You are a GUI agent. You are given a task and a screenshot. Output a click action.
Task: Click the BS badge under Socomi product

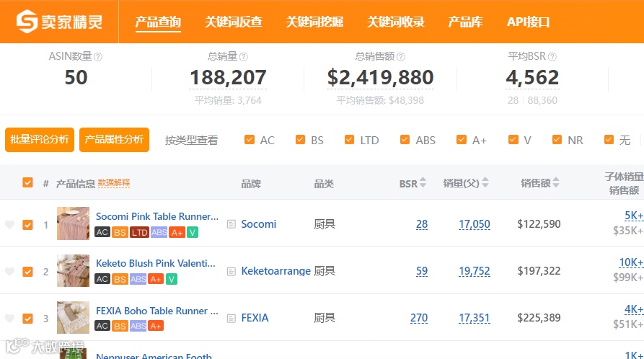pos(120,233)
